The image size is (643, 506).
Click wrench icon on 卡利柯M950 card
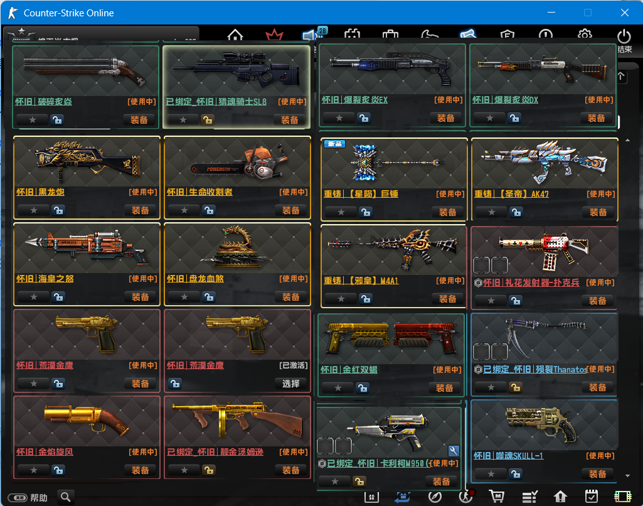[x=454, y=451]
